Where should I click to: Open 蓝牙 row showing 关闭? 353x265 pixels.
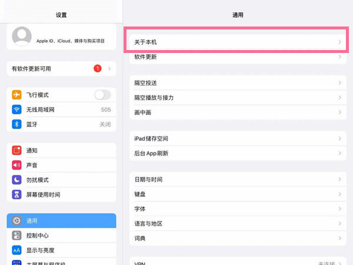point(62,124)
